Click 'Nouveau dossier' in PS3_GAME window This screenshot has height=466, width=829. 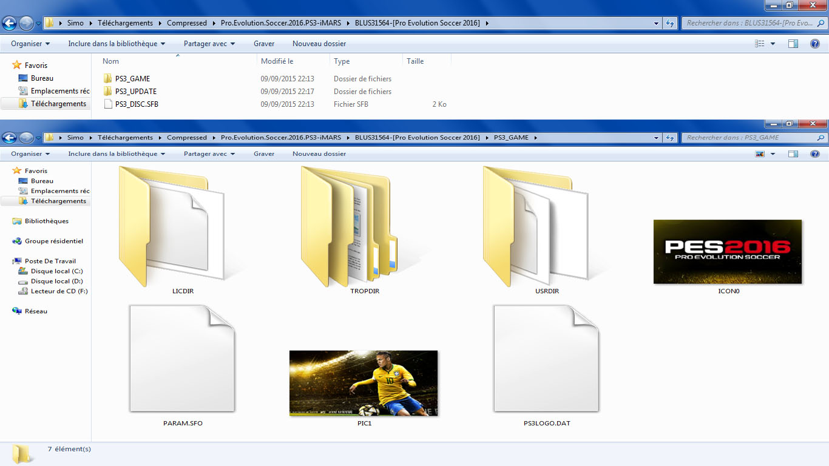point(319,154)
